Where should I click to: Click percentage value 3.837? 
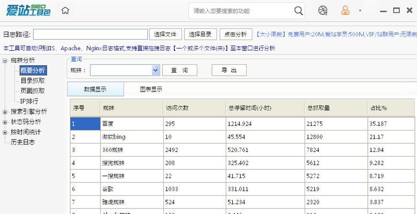(x=391, y=202)
